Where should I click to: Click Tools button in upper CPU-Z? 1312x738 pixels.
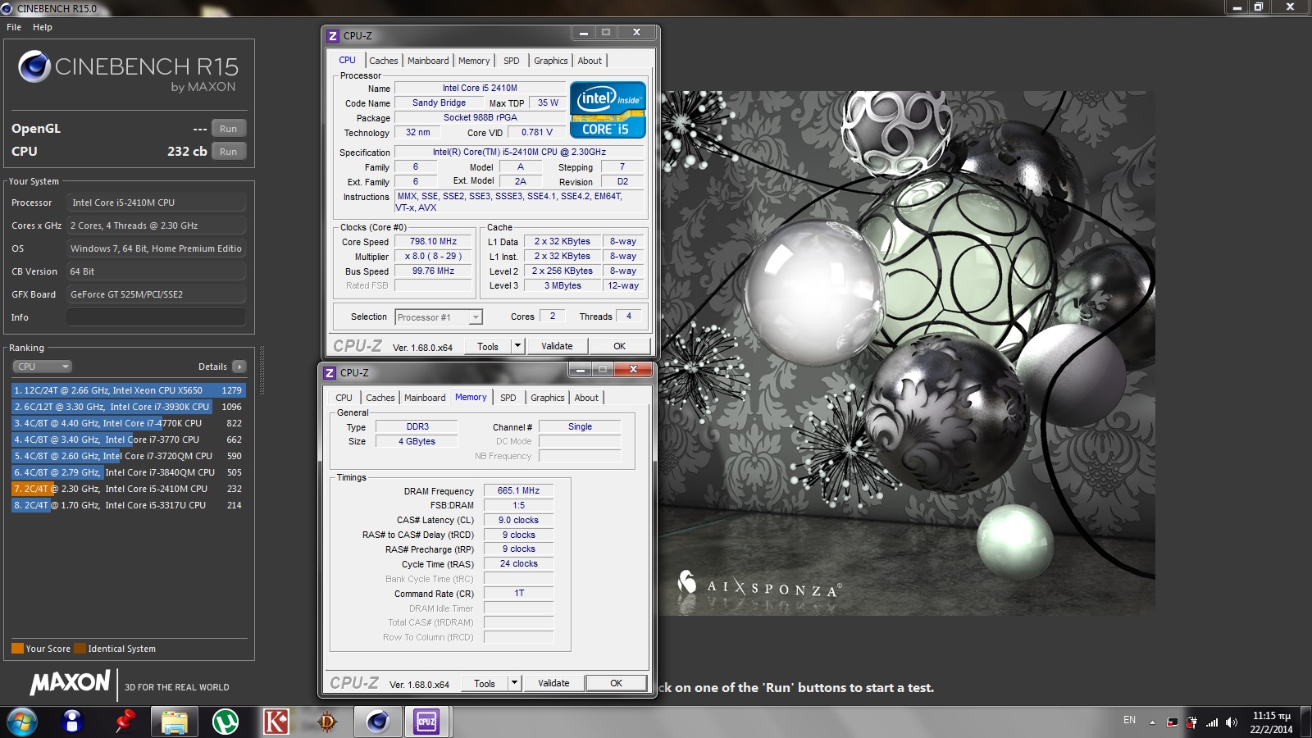488,346
